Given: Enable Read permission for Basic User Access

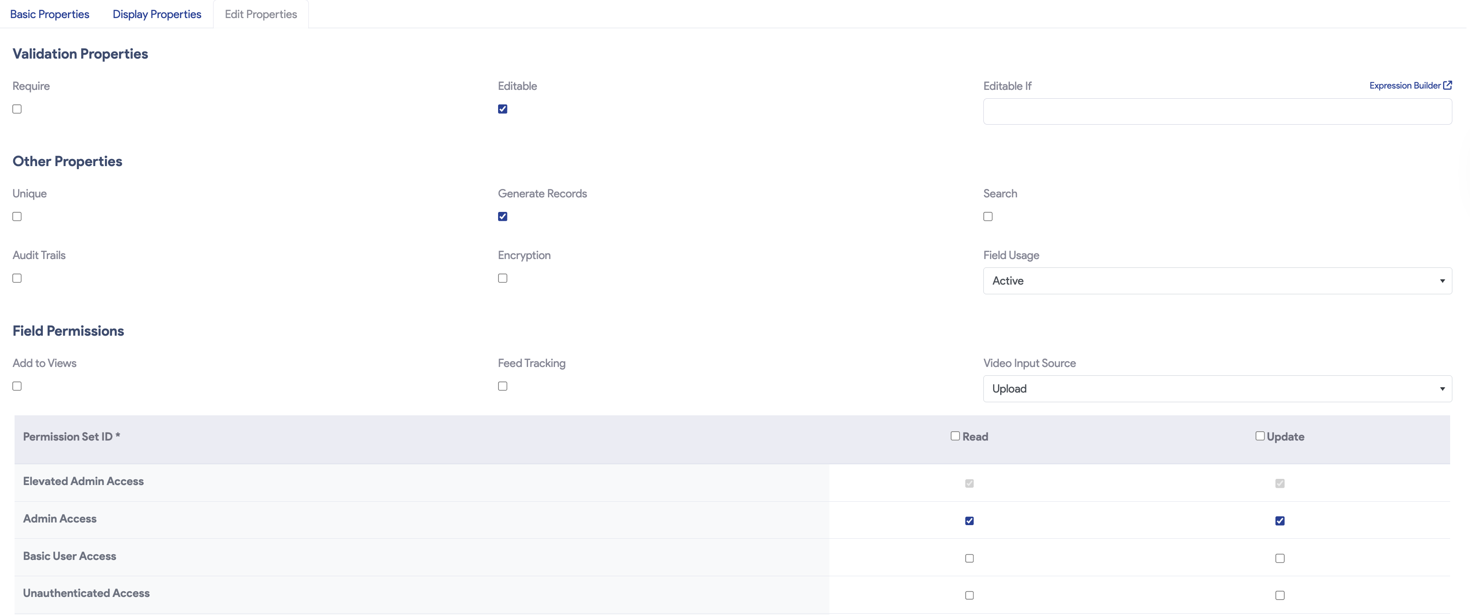Looking at the screenshot, I should point(969,558).
